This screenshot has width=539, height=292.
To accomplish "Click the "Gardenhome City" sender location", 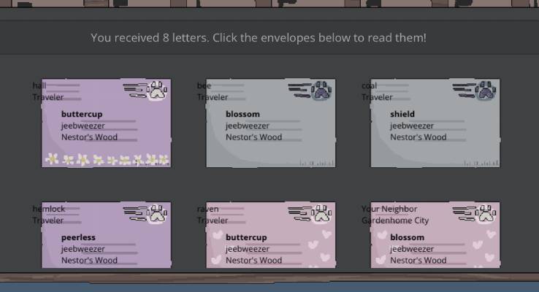I will tap(395, 220).
